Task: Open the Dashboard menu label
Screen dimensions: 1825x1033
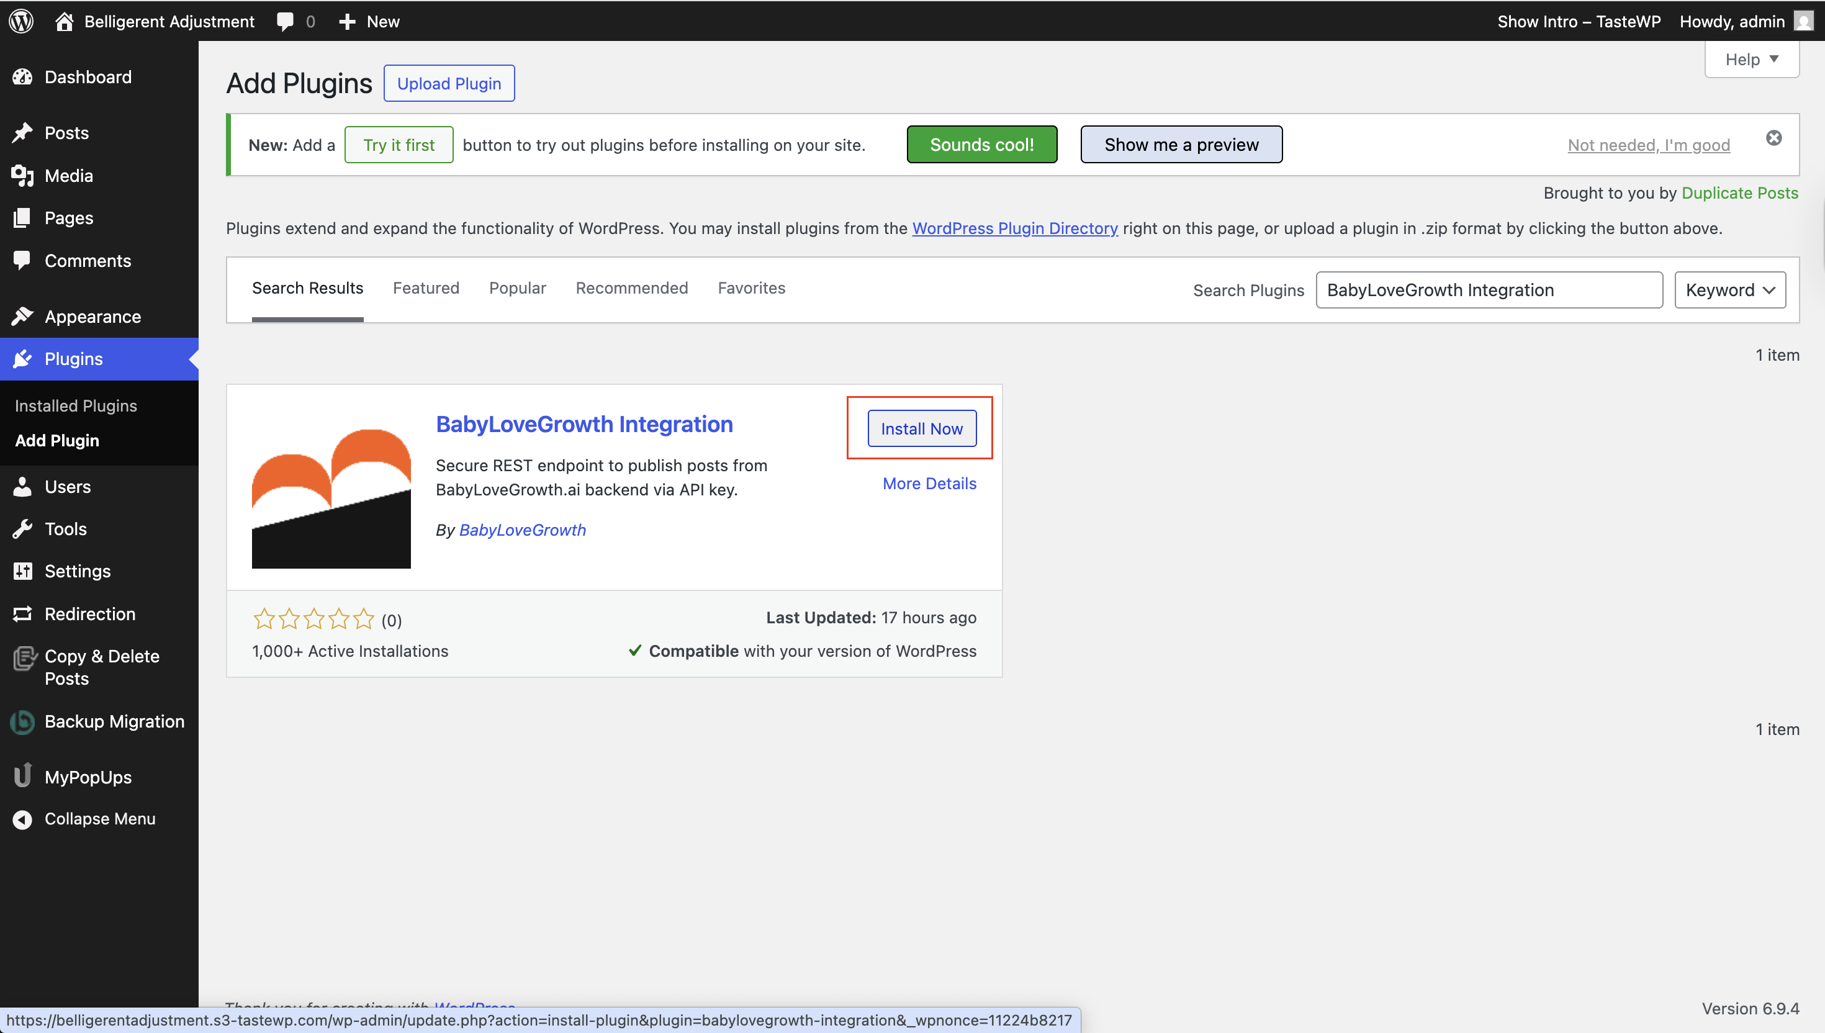Action: tap(88, 76)
